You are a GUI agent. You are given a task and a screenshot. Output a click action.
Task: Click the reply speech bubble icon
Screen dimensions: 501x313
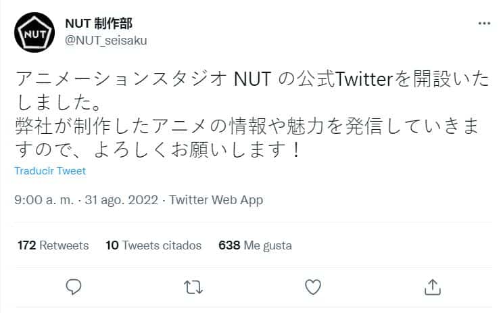click(76, 287)
